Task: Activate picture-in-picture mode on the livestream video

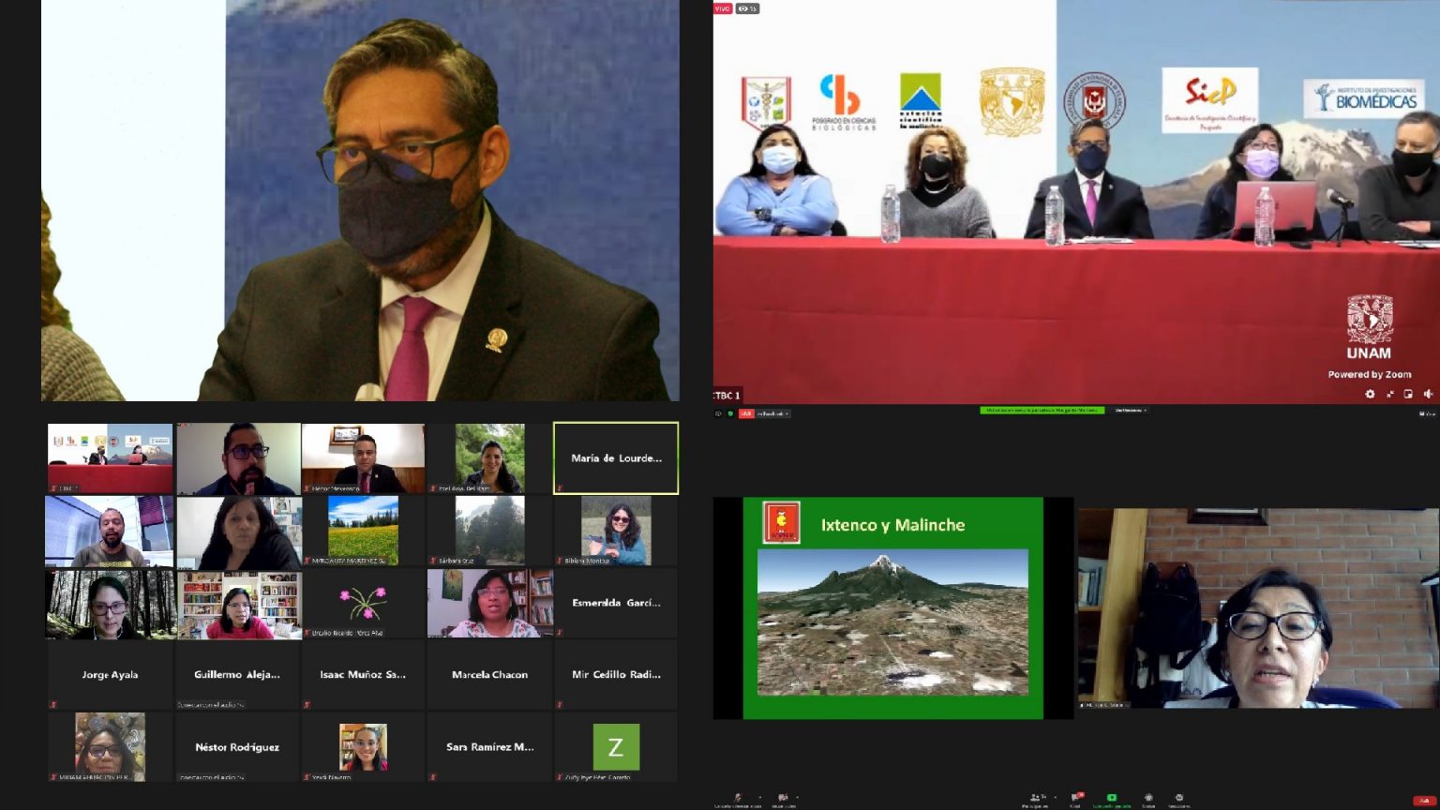Action: coord(1409,393)
